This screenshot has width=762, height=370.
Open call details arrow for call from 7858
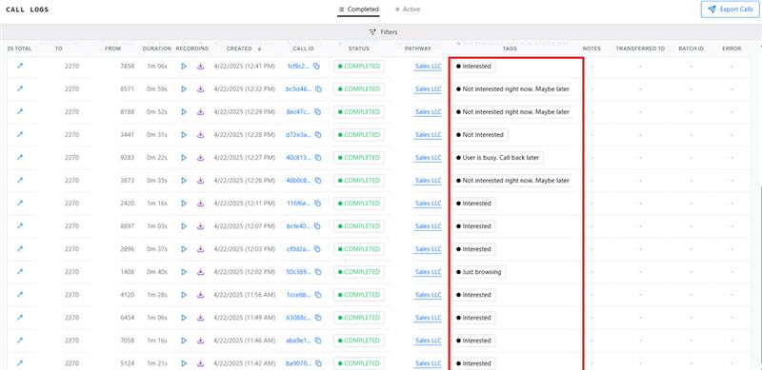pos(20,66)
